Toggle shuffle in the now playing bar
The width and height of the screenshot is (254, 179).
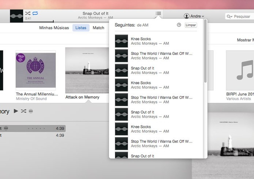(x=28, y=13)
